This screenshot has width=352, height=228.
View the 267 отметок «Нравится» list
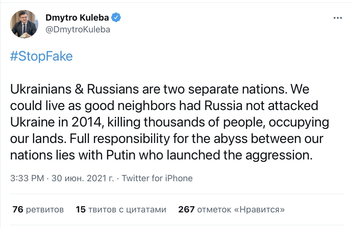click(232, 209)
